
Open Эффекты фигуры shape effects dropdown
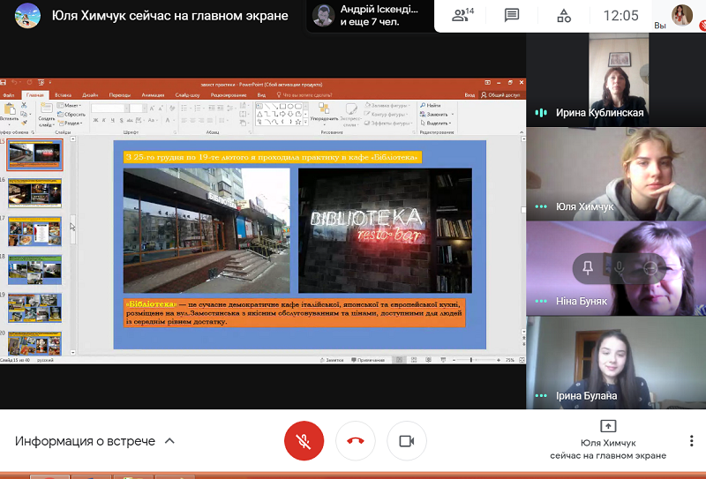click(x=388, y=123)
